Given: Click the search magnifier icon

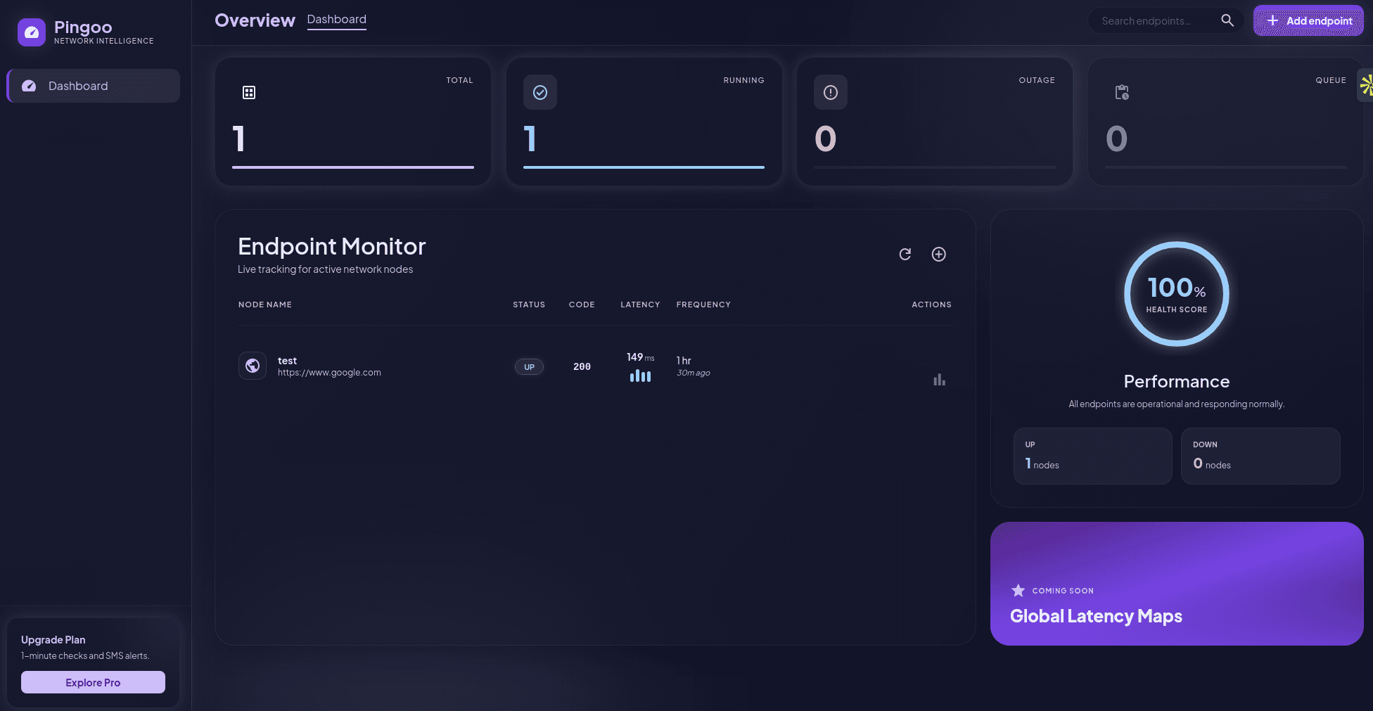Looking at the screenshot, I should point(1227,20).
